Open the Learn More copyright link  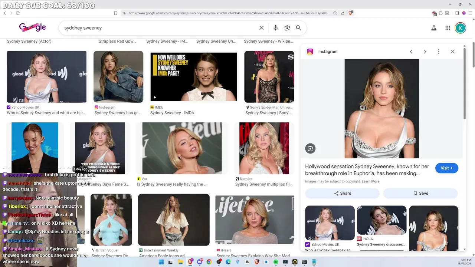point(370,181)
